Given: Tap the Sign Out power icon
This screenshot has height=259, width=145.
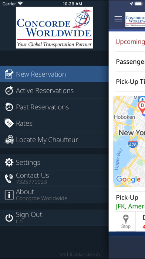Looking at the screenshot, I should [9, 218].
